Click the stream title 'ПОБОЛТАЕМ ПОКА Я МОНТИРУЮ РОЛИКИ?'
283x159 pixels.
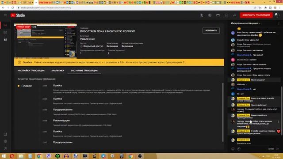[107, 31]
